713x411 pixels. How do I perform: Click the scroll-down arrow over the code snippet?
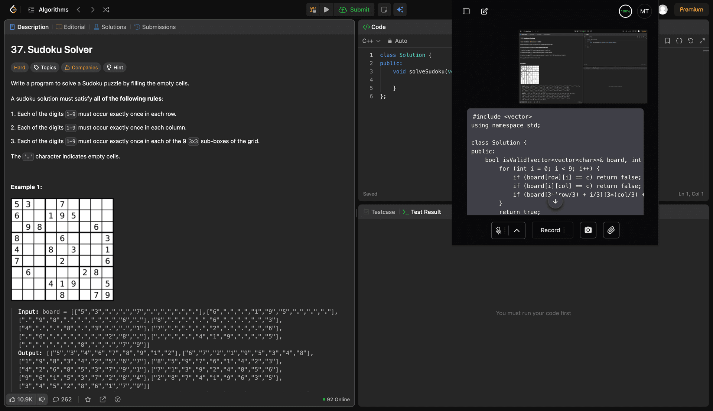[x=555, y=201]
